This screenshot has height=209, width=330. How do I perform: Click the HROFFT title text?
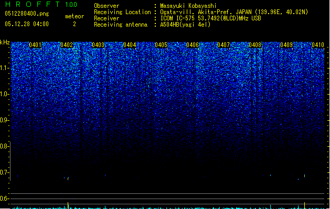(33, 4)
